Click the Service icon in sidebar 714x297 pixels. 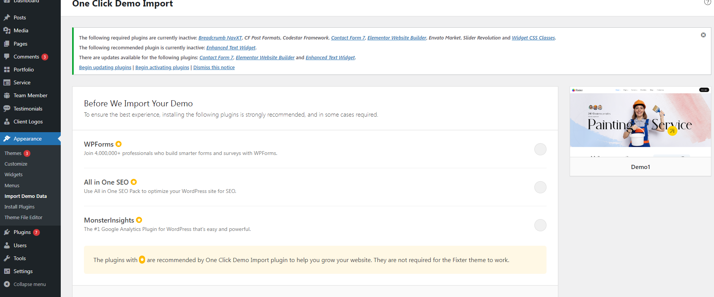pos(7,82)
